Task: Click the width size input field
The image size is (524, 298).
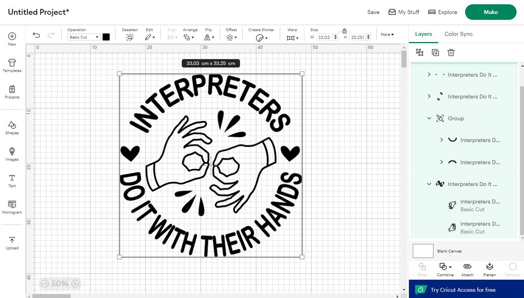Action: pos(324,37)
